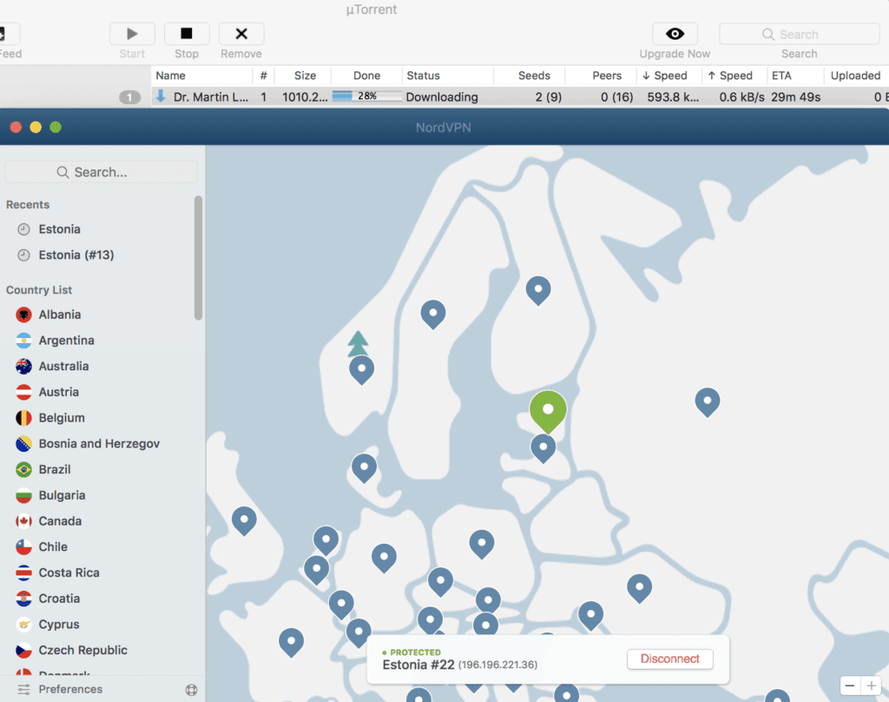Click the uTorrent search box
Viewport: 889px width, 702px height.
(x=799, y=35)
